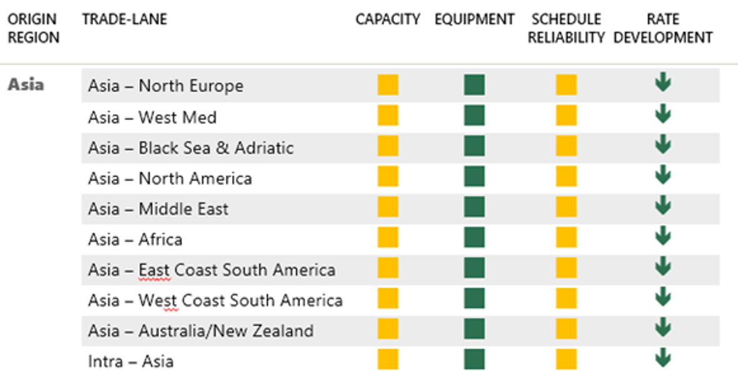
Task: Click the rate arrow for Asia – North Europe
Action: (x=663, y=82)
